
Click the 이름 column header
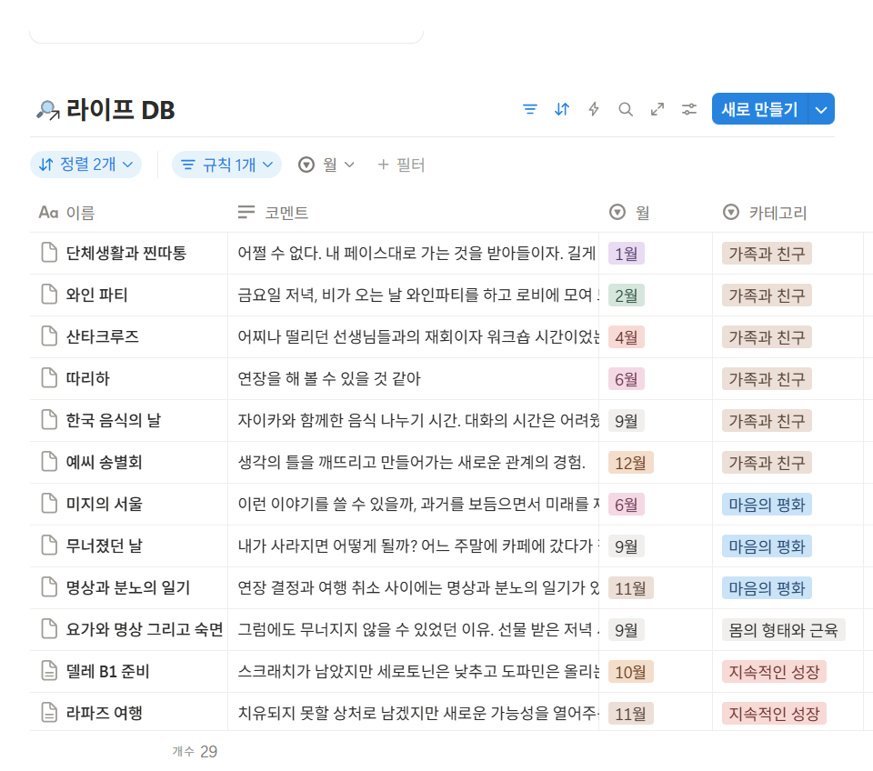(x=79, y=213)
